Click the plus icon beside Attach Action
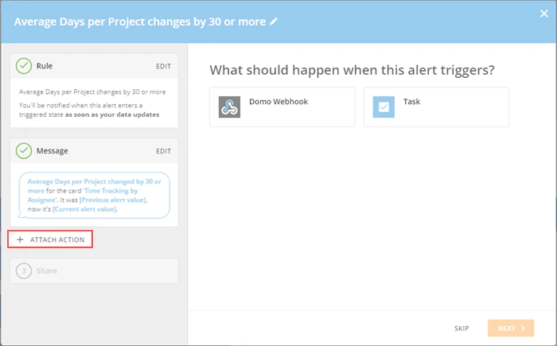This screenshot has width=557, height=346. (x=20, y=239)
